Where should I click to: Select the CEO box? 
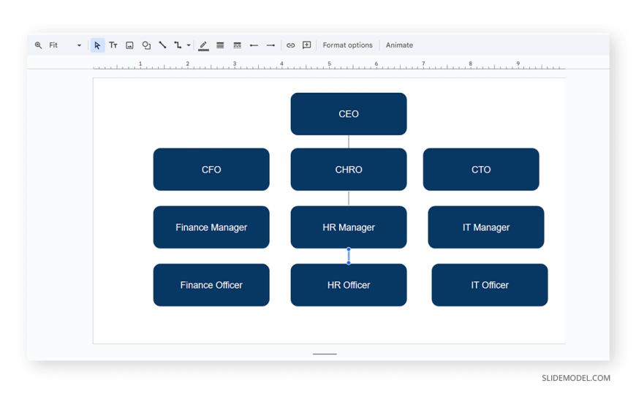click(x=349, y=114)
